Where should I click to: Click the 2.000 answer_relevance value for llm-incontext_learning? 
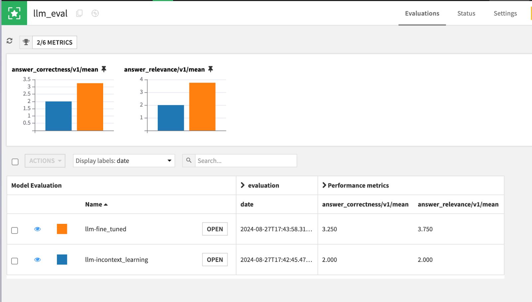point(425,259)
